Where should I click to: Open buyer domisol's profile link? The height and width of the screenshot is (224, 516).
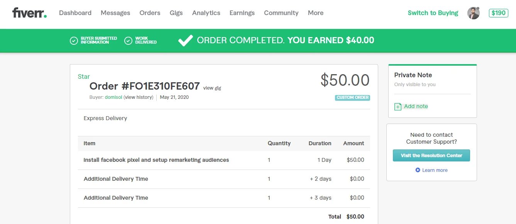coord(113,97)
